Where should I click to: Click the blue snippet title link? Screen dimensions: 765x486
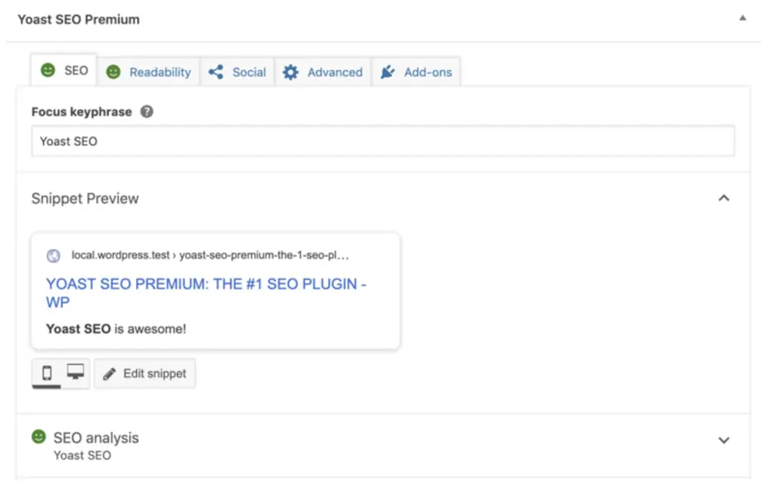(206, 292)
